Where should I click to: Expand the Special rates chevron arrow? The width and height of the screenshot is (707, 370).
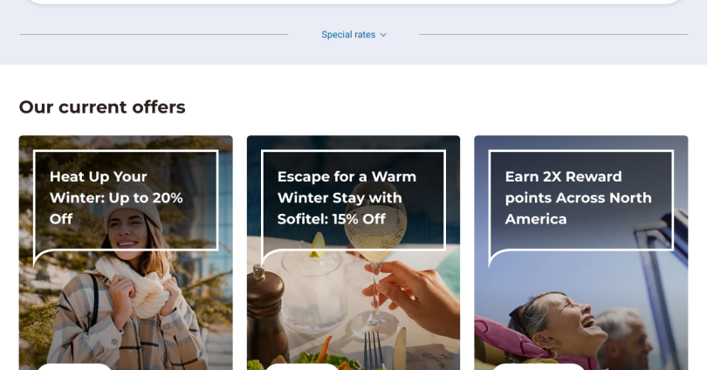point(383,35)
